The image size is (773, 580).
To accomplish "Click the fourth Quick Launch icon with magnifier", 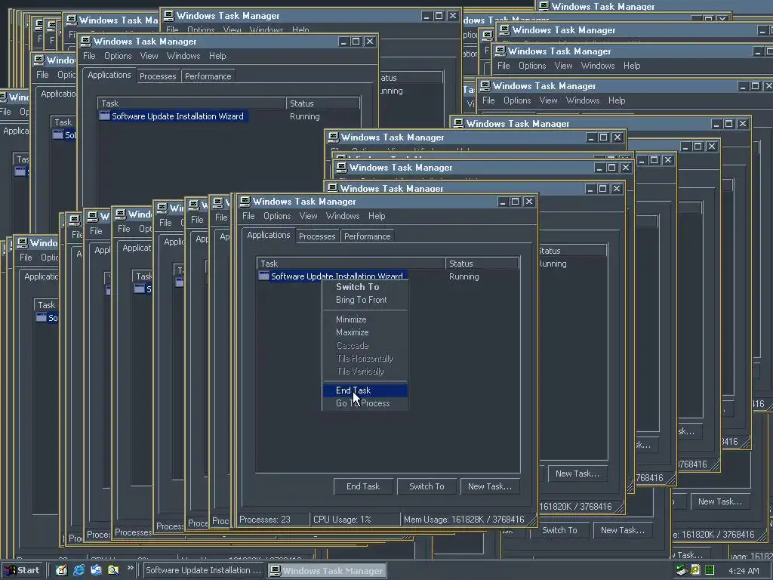I will coord(113,570).
